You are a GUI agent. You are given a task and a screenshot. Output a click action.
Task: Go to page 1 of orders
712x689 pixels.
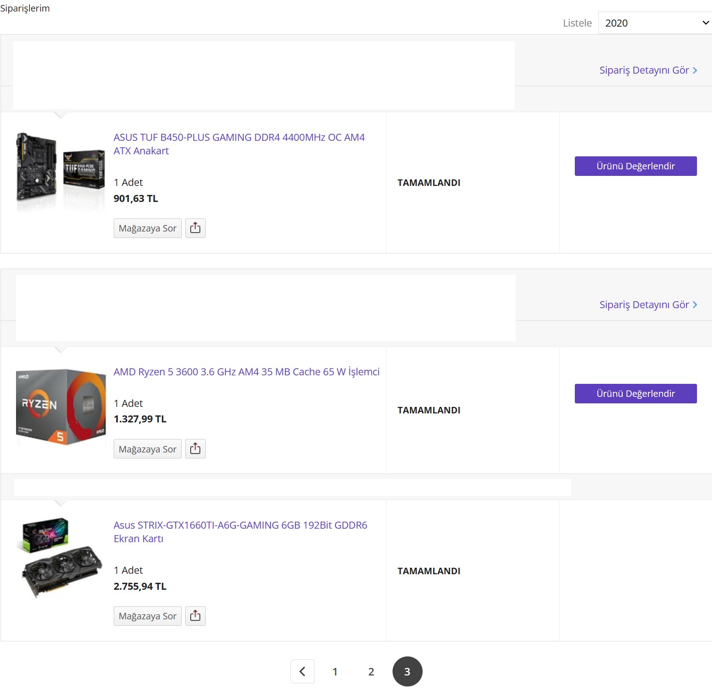[335, 671]
